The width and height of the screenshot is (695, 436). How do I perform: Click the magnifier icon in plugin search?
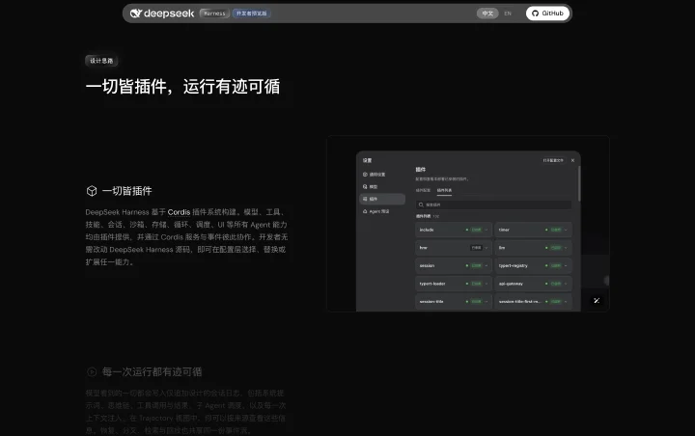coord(421,204)
